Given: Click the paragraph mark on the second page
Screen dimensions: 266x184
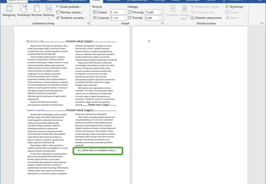Looking at the screenshot, I should pos(149,41).
